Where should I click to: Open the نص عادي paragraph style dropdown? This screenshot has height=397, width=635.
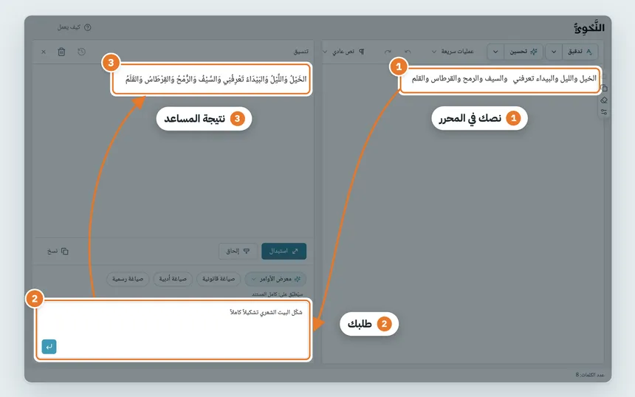[x=343, y=52]
